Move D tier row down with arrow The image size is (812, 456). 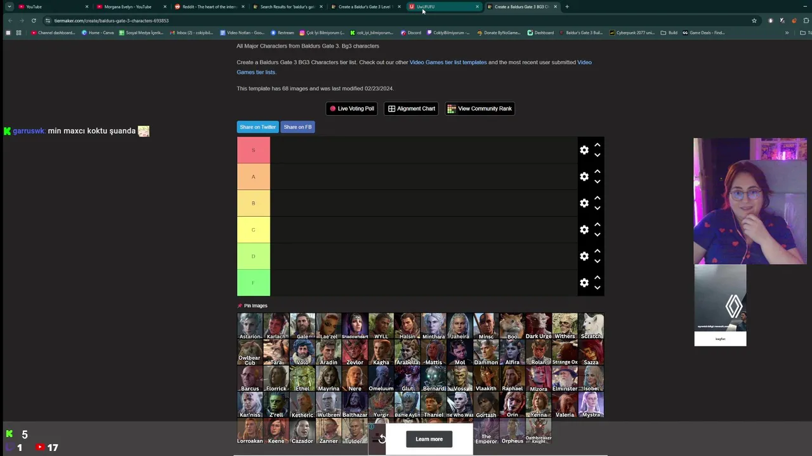597,262
